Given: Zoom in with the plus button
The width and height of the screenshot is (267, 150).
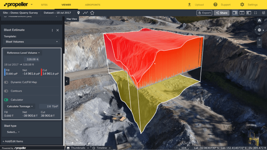Looking at the screenshot, I should [x=259, y=40].
